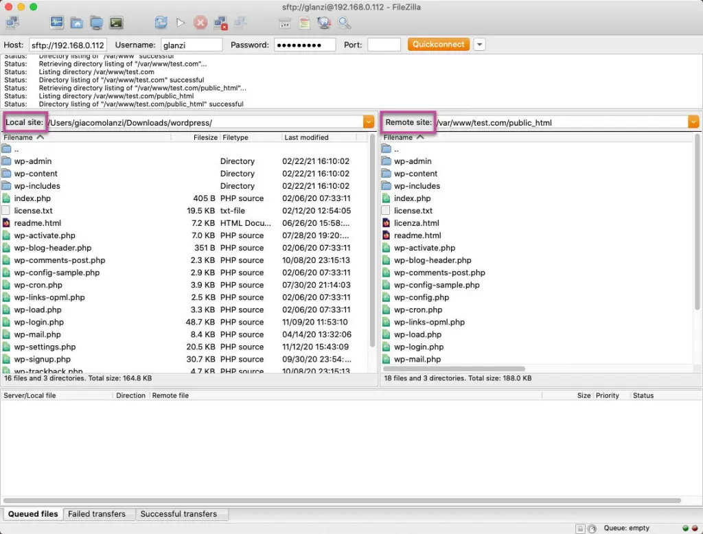
Task: Toggle the local directory tree icon
Action: [x=77, y=23]
